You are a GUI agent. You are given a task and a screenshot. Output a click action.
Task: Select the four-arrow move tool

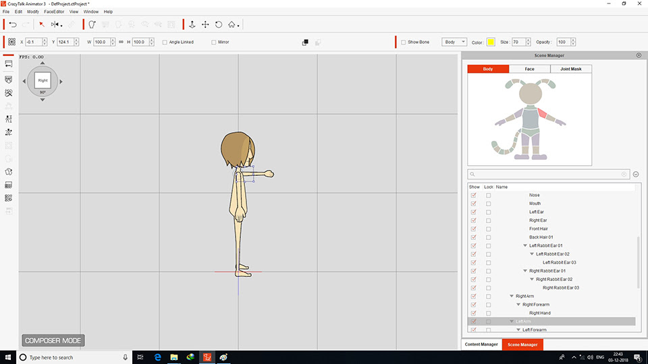(x=205, y=25)
